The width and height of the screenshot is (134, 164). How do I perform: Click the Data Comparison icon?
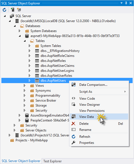coord(74,84)
